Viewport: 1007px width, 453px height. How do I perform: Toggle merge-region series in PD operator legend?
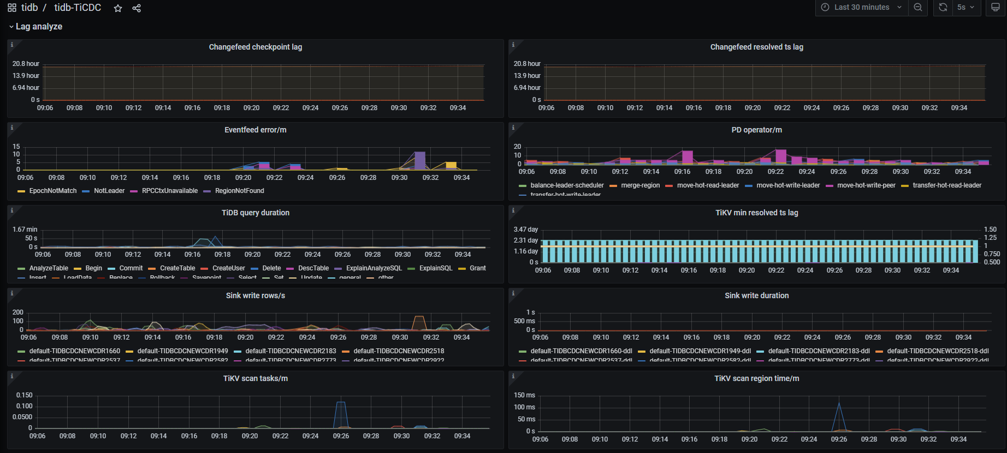[640, 185]
